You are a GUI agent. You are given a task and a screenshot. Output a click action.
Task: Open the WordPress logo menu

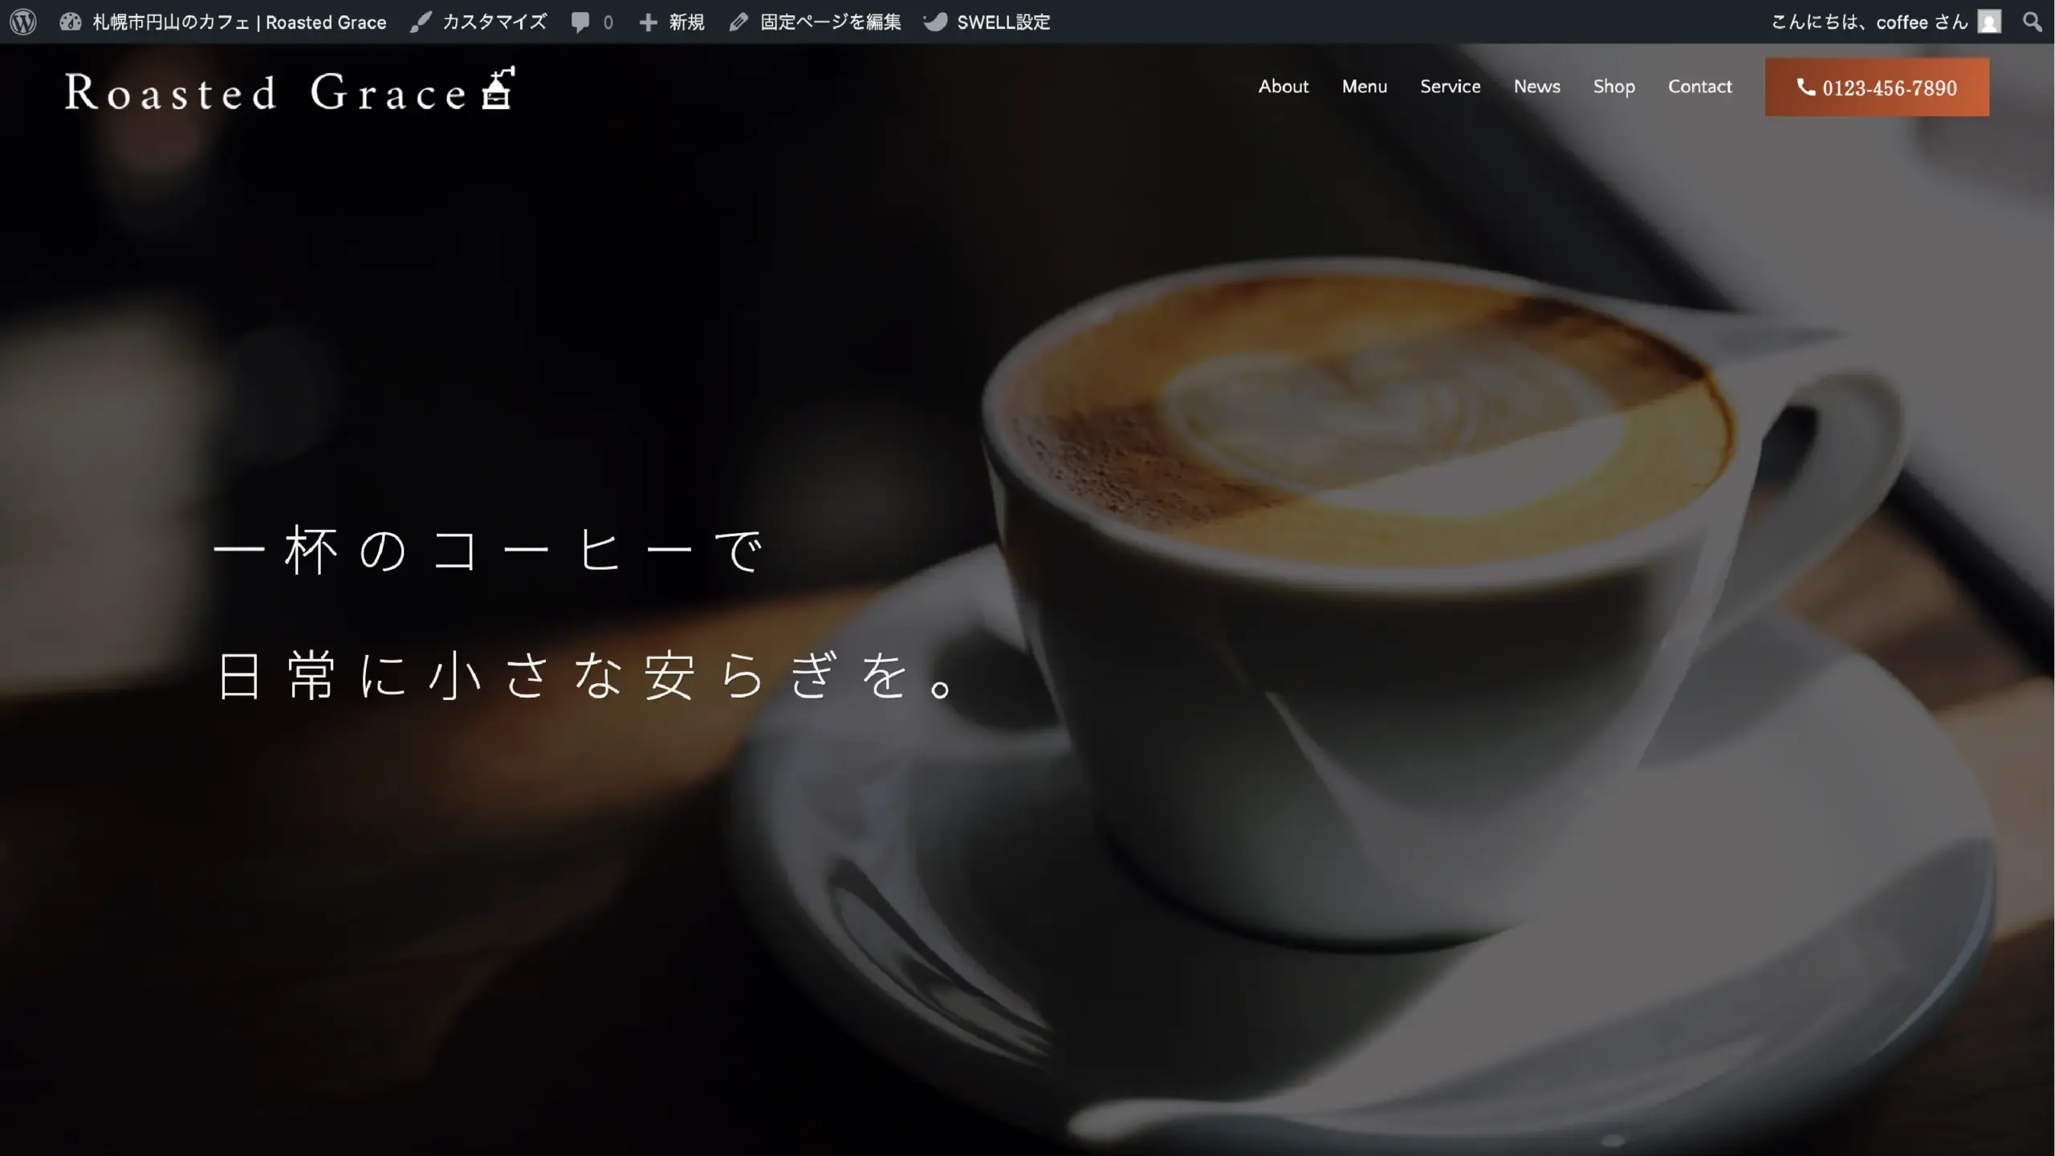[x=22, y=22]
